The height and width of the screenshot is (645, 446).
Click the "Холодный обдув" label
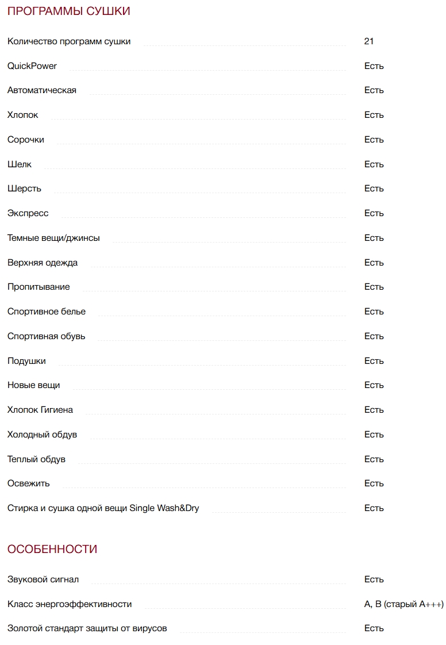(x=43, y=435)
